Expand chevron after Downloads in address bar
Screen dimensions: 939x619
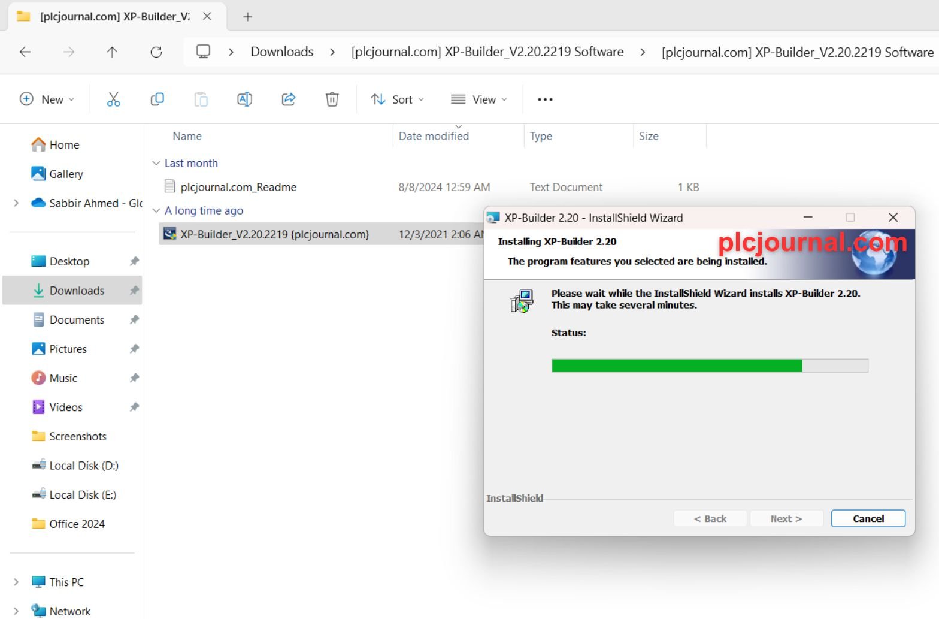(x=332, y=52)
